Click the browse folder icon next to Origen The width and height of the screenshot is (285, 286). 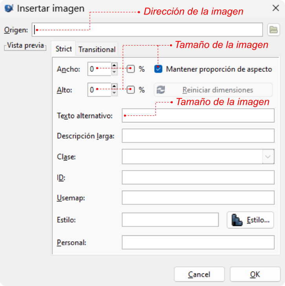click(273, 29)
